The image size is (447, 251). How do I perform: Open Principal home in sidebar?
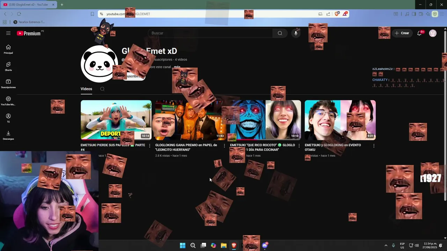click(x=8, y=49)
